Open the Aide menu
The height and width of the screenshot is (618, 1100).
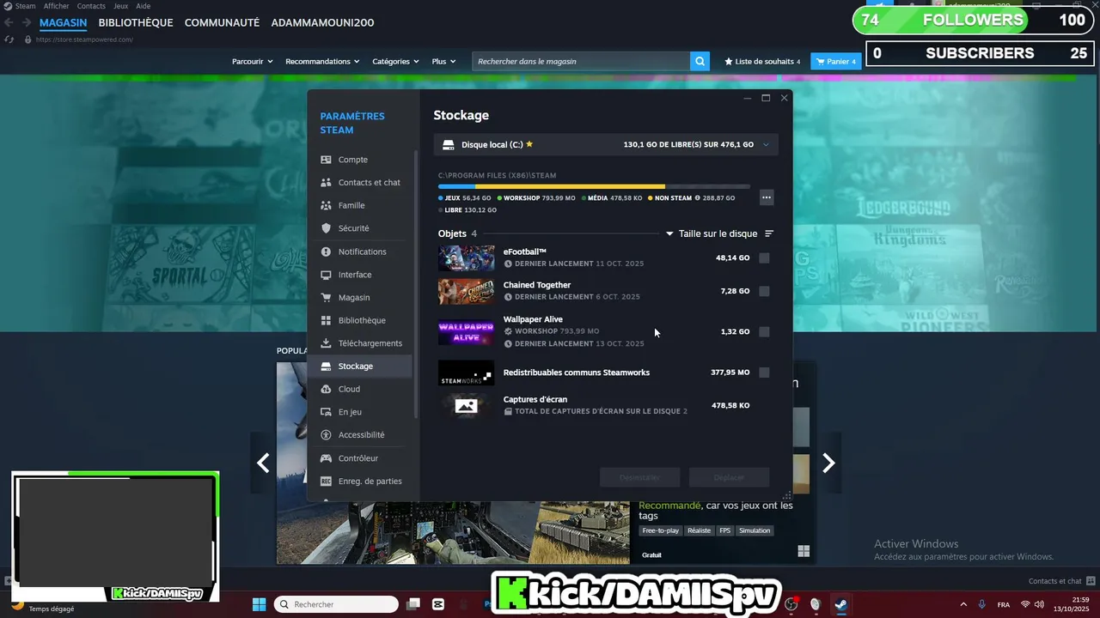pos(143,6)
